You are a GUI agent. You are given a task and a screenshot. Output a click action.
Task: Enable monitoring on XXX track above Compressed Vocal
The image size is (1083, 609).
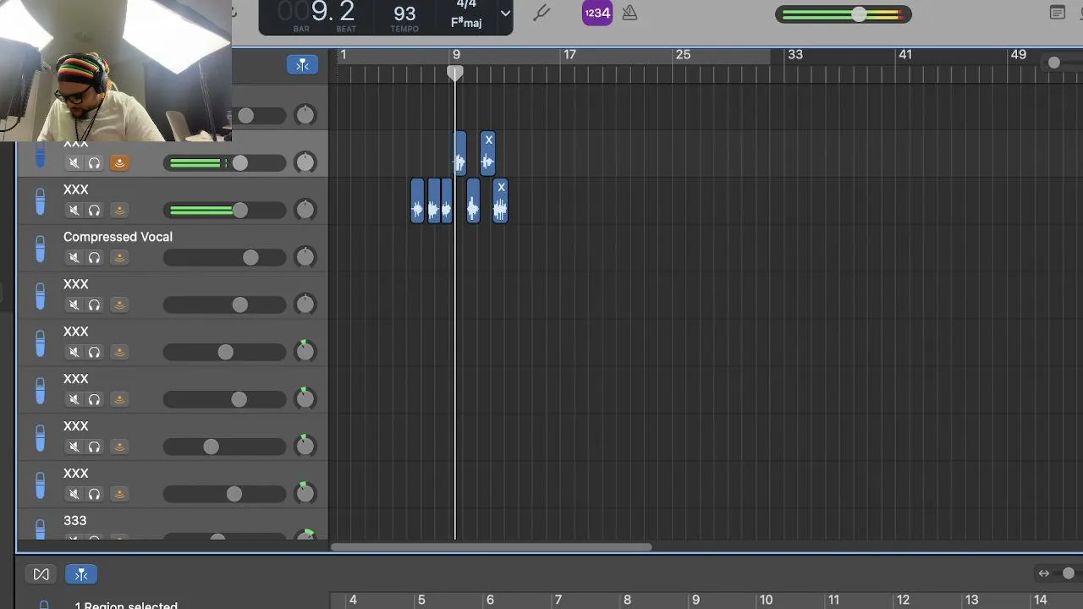point(119,210)
